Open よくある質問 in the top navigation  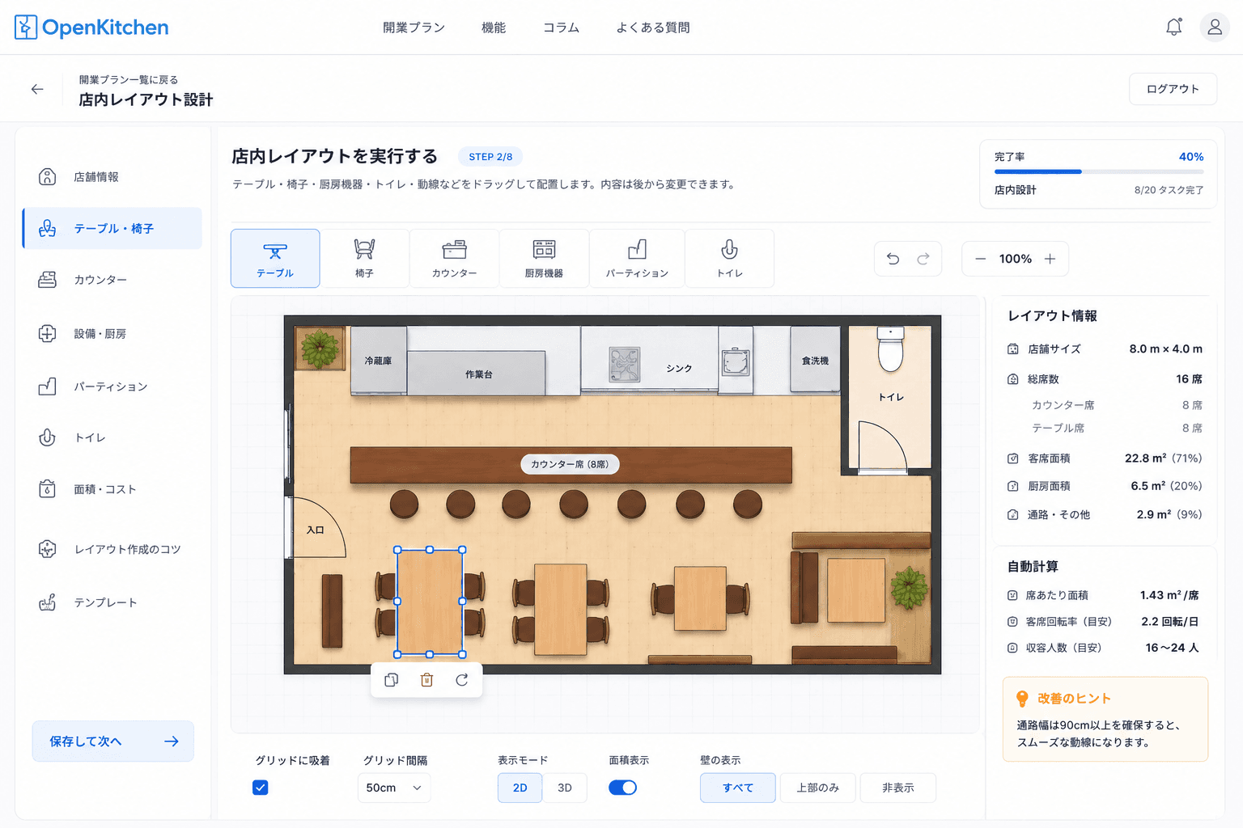click(653, 27)
